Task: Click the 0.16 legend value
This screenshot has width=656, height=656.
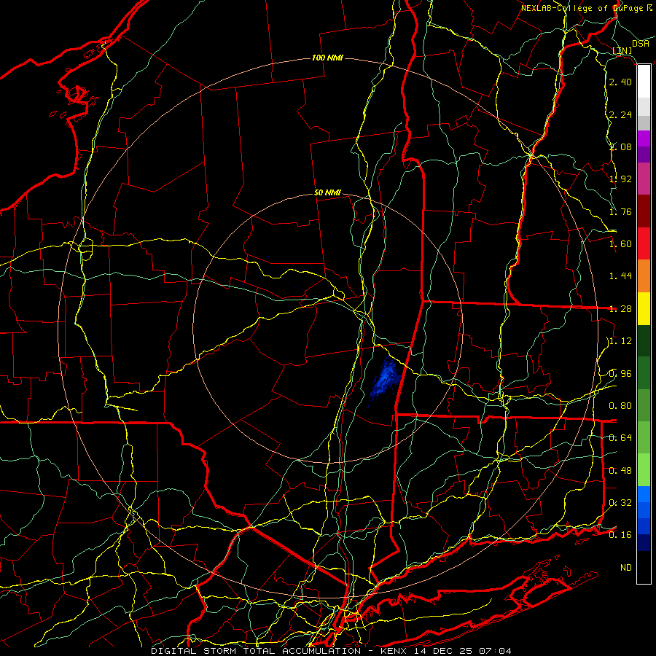Action: click(620, 535)
